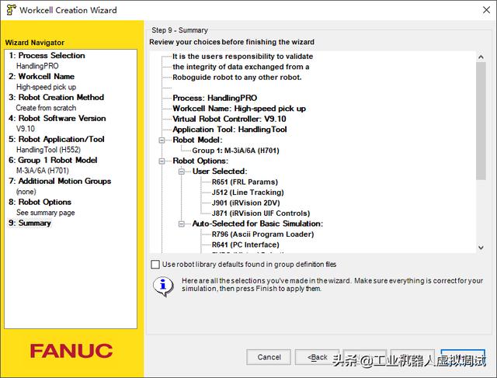497x378 pixels.
Task: Click the Workcell Creation Wizard title icon
Action: pyautogui.click(x=11, y=10)
